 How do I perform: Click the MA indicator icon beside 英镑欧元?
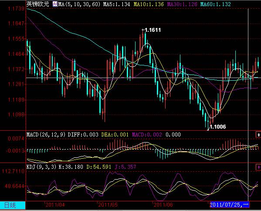tap(55, 4)
